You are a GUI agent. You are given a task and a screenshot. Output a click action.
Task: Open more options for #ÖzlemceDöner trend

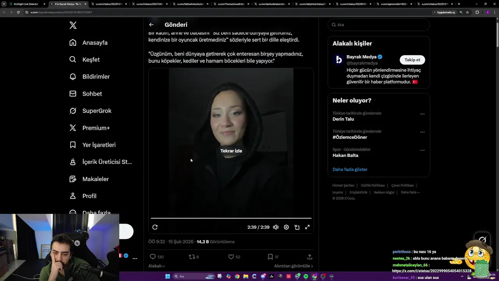422,132
